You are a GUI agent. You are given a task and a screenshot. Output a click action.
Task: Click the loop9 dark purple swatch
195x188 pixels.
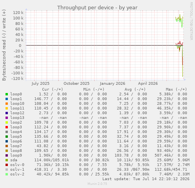(x=7, y=155)
